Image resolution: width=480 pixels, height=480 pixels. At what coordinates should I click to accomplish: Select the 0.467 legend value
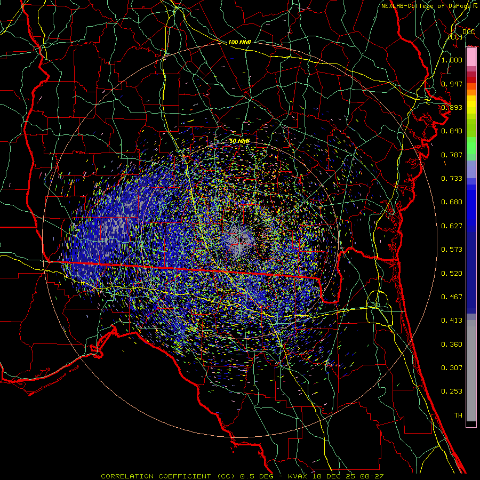click(452, 297)
